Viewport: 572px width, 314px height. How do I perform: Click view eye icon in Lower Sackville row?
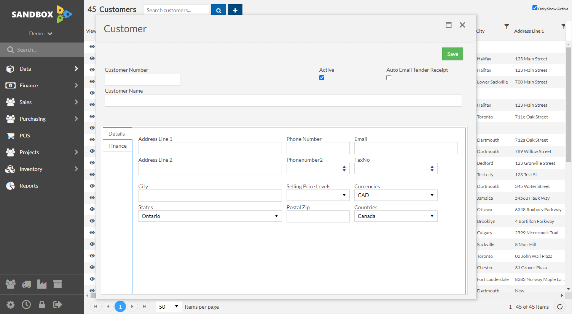click(92, 81)
